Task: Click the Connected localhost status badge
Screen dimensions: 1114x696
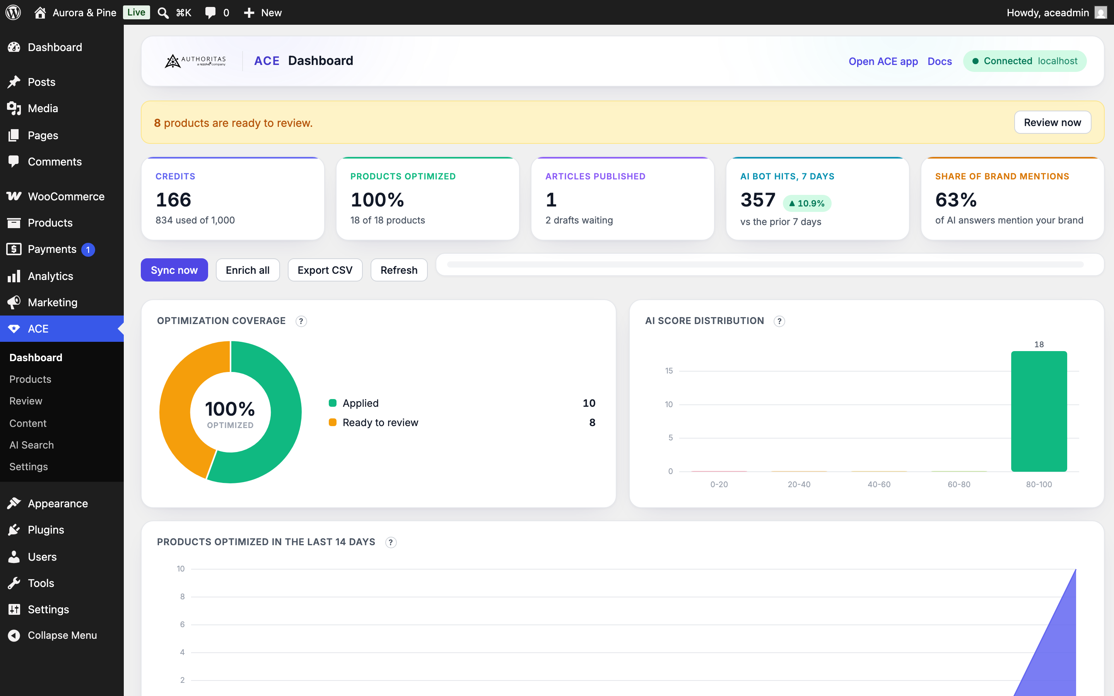Action: tap(1025, 61)
